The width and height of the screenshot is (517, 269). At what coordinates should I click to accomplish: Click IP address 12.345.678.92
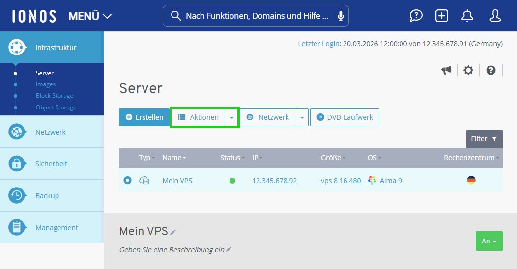click(x=274, y=181)
